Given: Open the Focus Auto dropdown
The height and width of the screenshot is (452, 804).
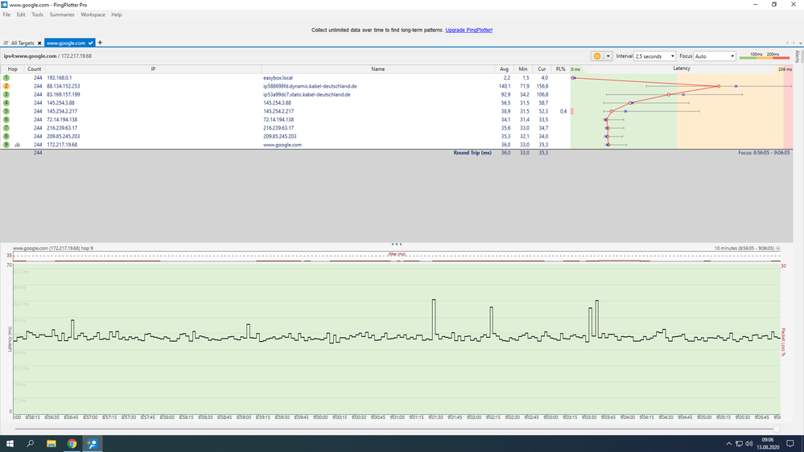Looking at the screenshot, I should pos(714,56).
